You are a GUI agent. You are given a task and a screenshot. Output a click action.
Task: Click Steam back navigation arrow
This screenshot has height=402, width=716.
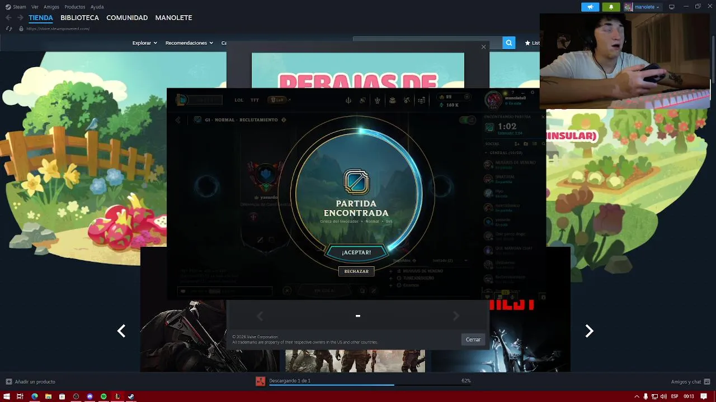click(x=8, y=18)
